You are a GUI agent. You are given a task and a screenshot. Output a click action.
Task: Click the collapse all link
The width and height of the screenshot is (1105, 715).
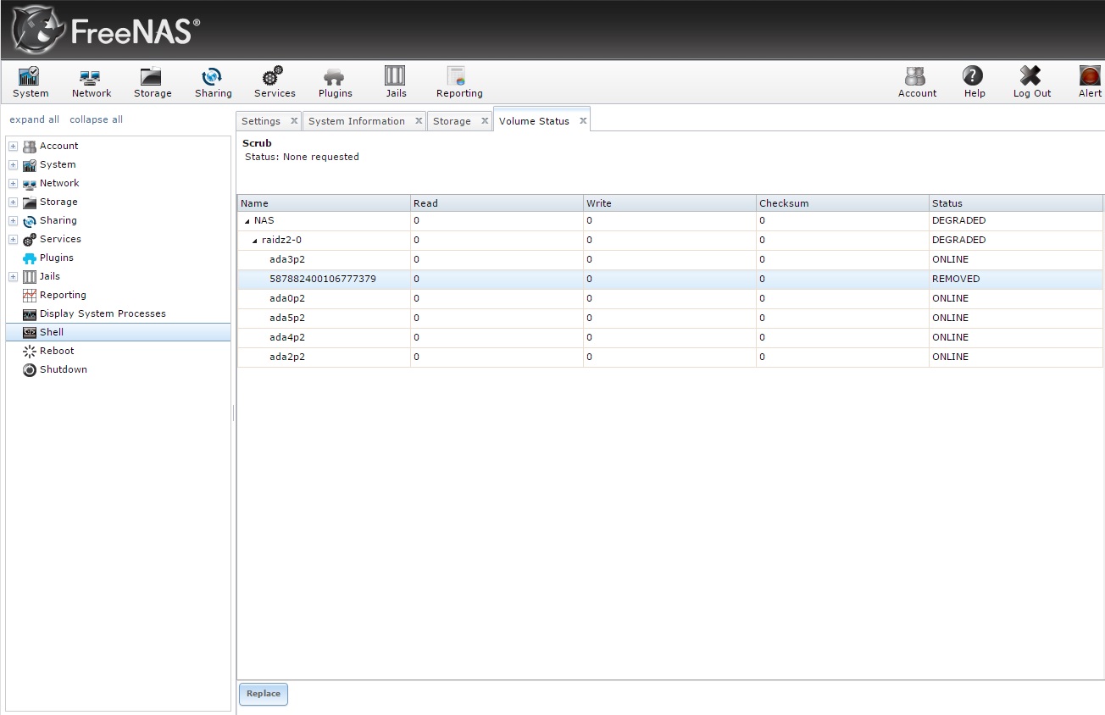[x=97, y=119]
